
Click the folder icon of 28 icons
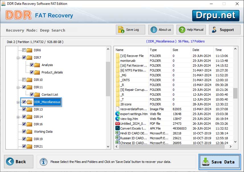click(x=118, y=104)
